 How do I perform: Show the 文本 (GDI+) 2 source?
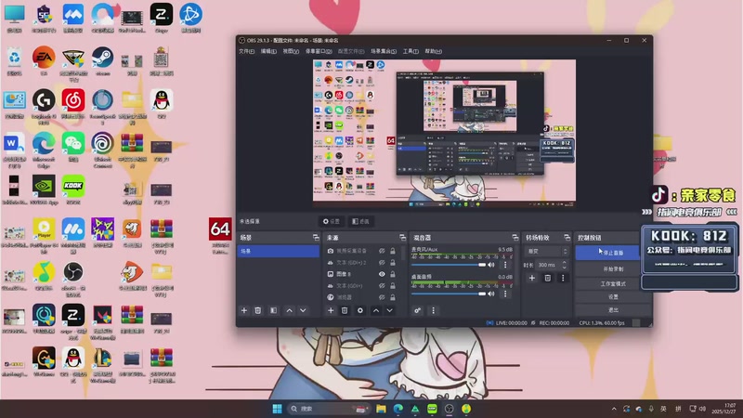(x=382, y=263)
